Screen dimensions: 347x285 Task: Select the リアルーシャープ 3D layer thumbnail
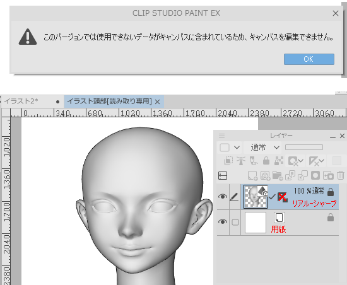[256, 197]
